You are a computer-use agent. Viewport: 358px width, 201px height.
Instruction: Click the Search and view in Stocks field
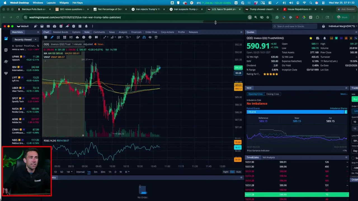295,26
